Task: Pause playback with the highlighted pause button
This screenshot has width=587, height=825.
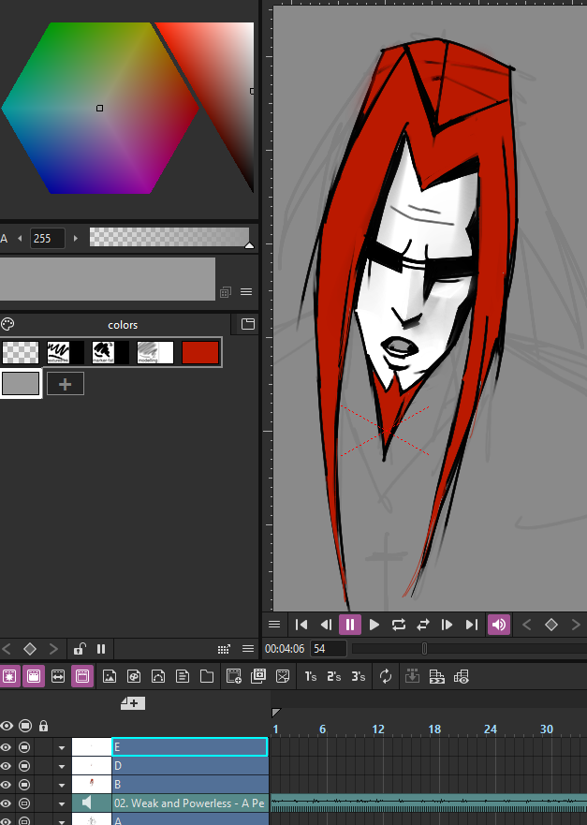Action: (x=350, y=625)
